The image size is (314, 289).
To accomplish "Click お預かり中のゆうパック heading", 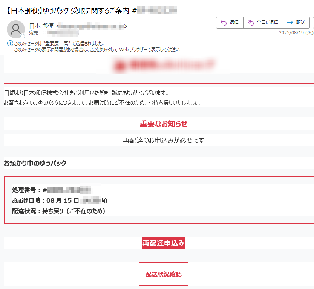I will (x=35, y=163).
